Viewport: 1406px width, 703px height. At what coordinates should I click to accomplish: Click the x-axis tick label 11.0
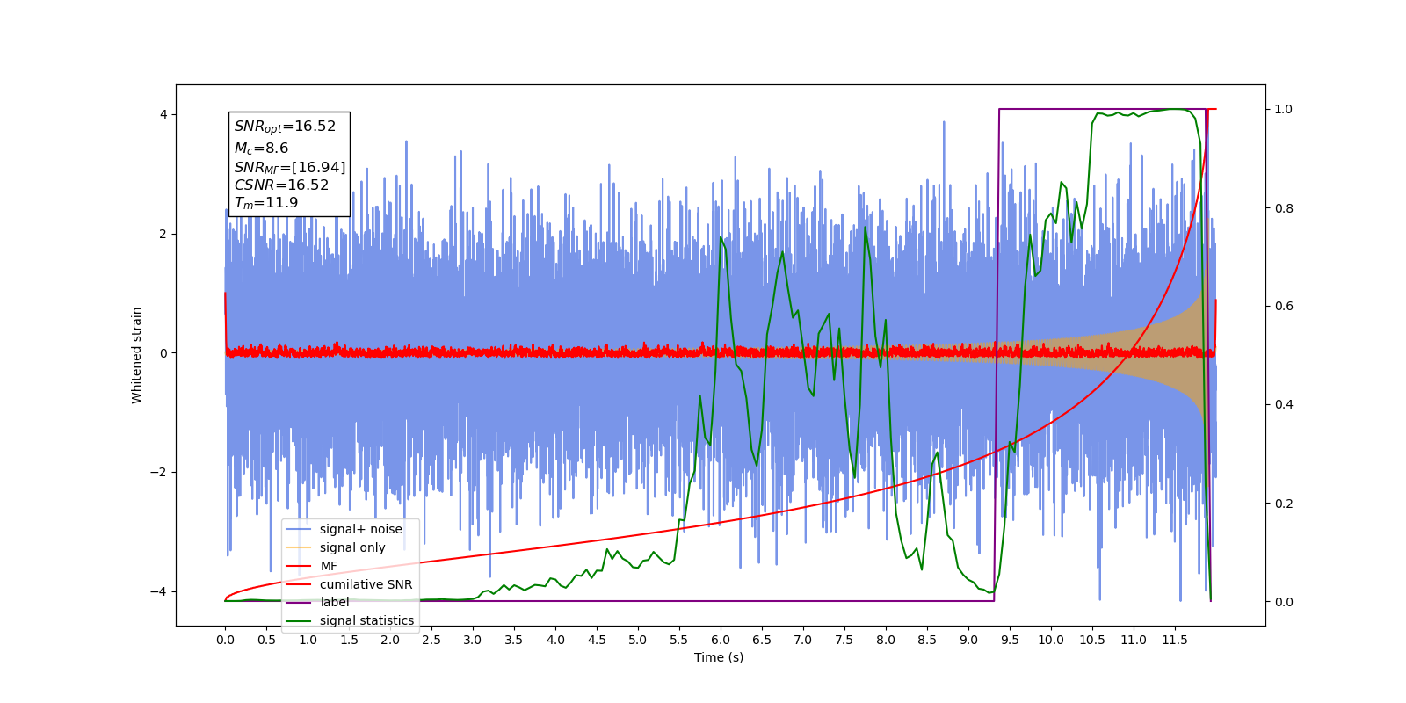point(1134,640)
